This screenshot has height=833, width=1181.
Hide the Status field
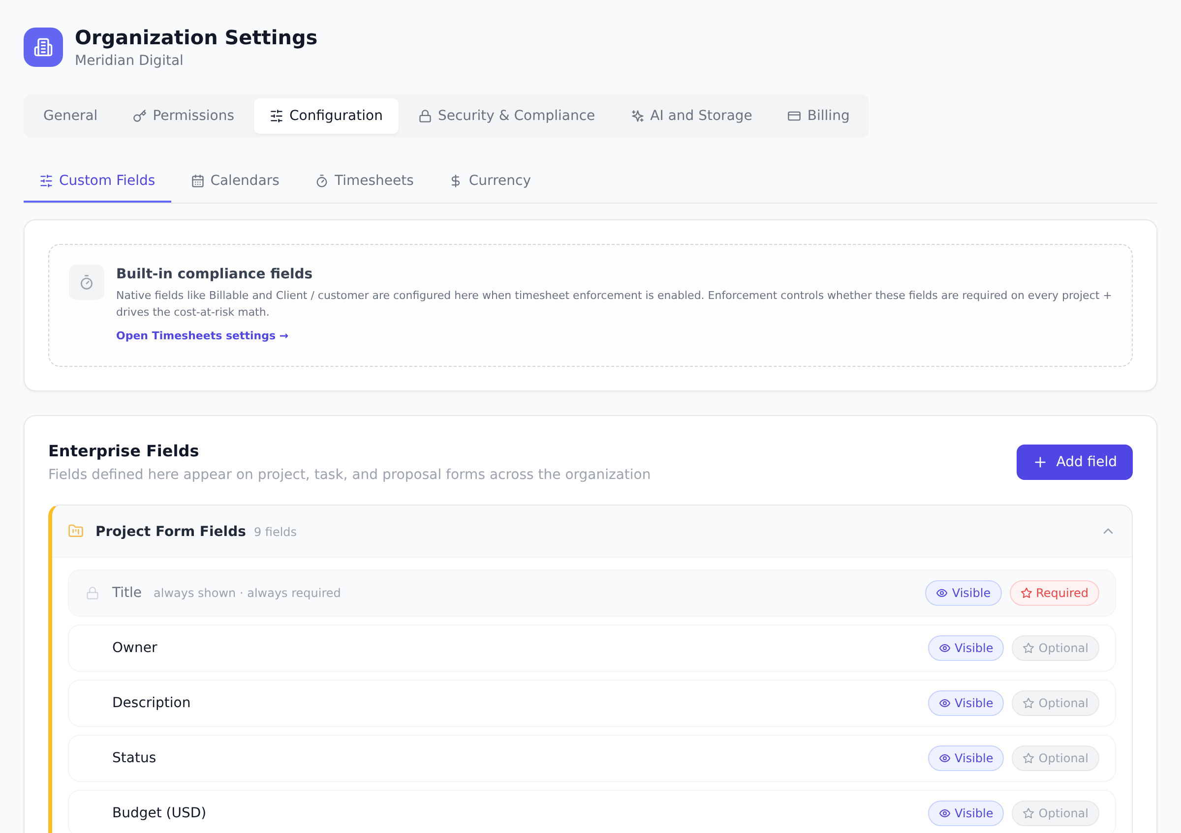pyautogui.click(x=965, y=758)
